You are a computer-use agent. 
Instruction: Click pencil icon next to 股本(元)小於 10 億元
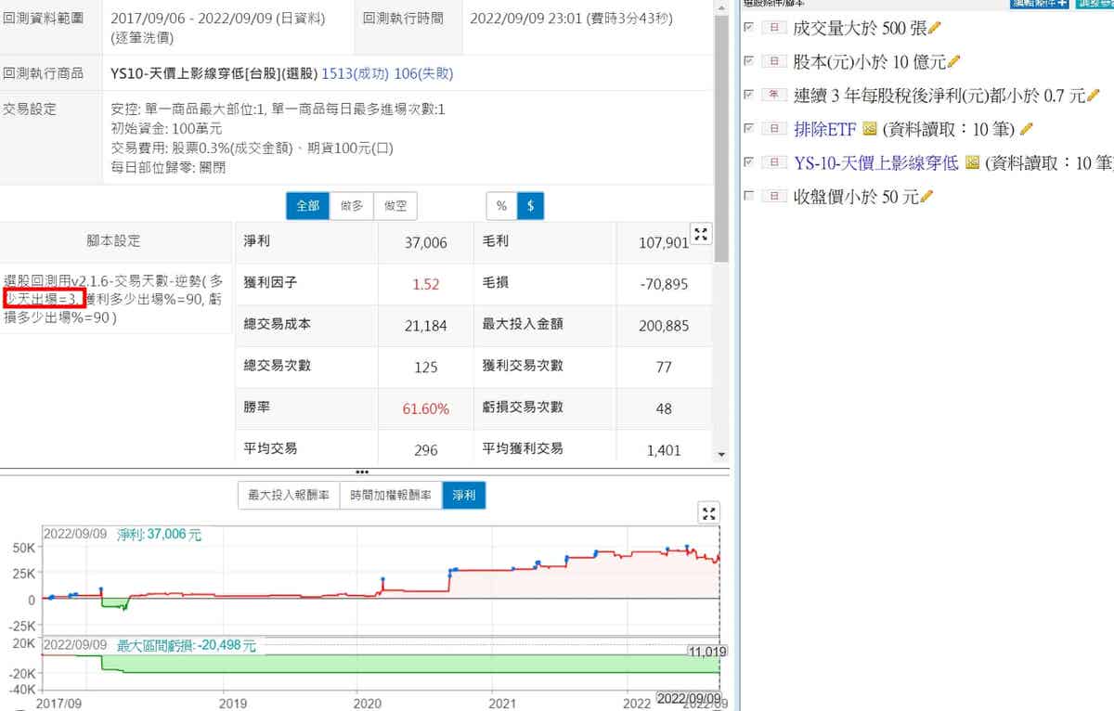(x=953, y=62)
